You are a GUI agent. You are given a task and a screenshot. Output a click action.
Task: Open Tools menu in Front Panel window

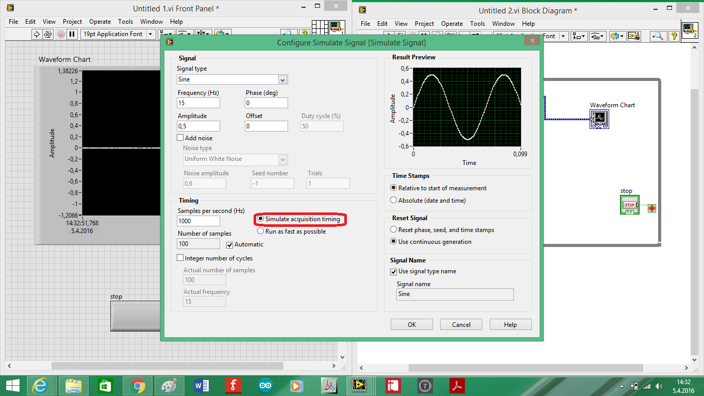click(125, 22)
